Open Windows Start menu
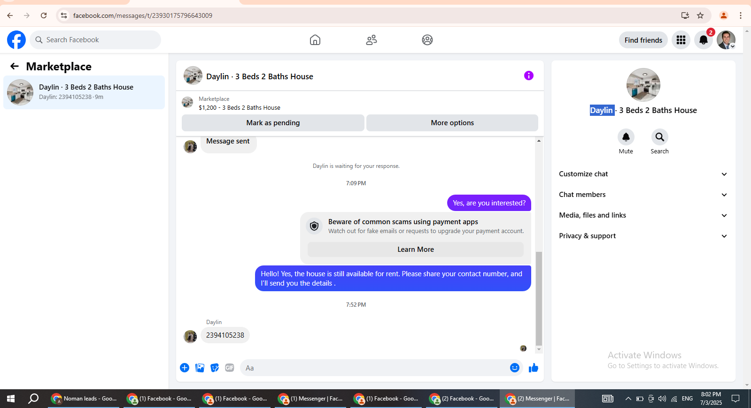This screenshot has height=408, width=751. tap(11, 399)
